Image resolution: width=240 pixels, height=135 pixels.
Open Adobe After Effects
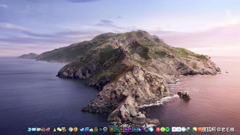point(126,129)
